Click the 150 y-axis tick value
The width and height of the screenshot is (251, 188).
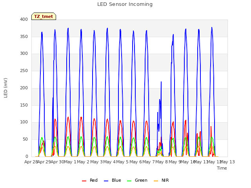click(x=24, y=105)
